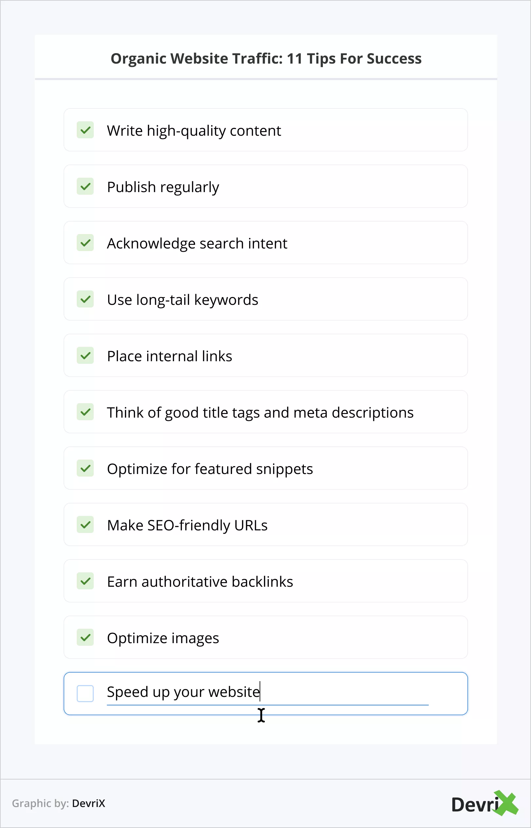531x828 pixels.
Task: Click the 'Make SEO-friendly URLs' item label
Action: (187, 525)
